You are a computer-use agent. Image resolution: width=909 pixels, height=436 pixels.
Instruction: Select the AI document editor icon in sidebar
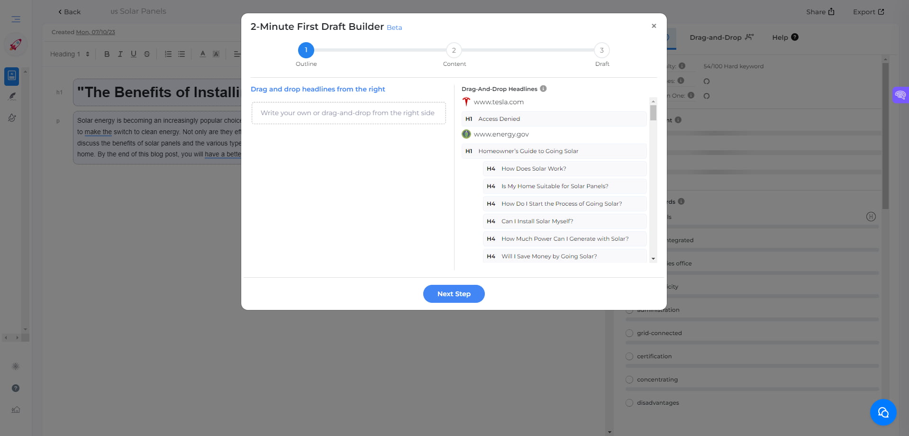click(11, 76)
